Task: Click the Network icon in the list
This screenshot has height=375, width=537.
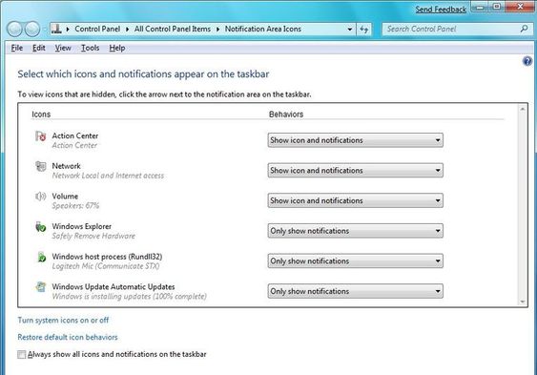Action: (x=41, y=166)
